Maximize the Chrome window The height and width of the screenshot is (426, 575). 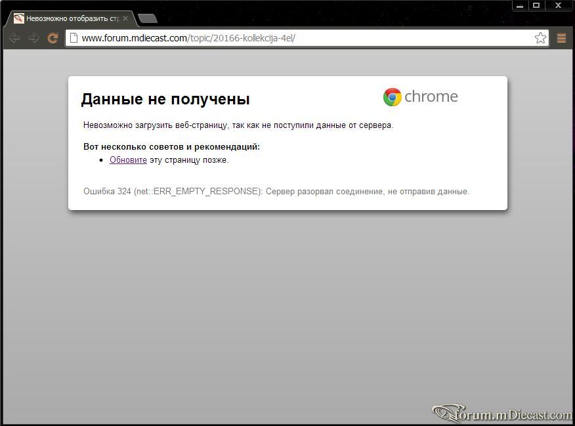pos(536,5)
